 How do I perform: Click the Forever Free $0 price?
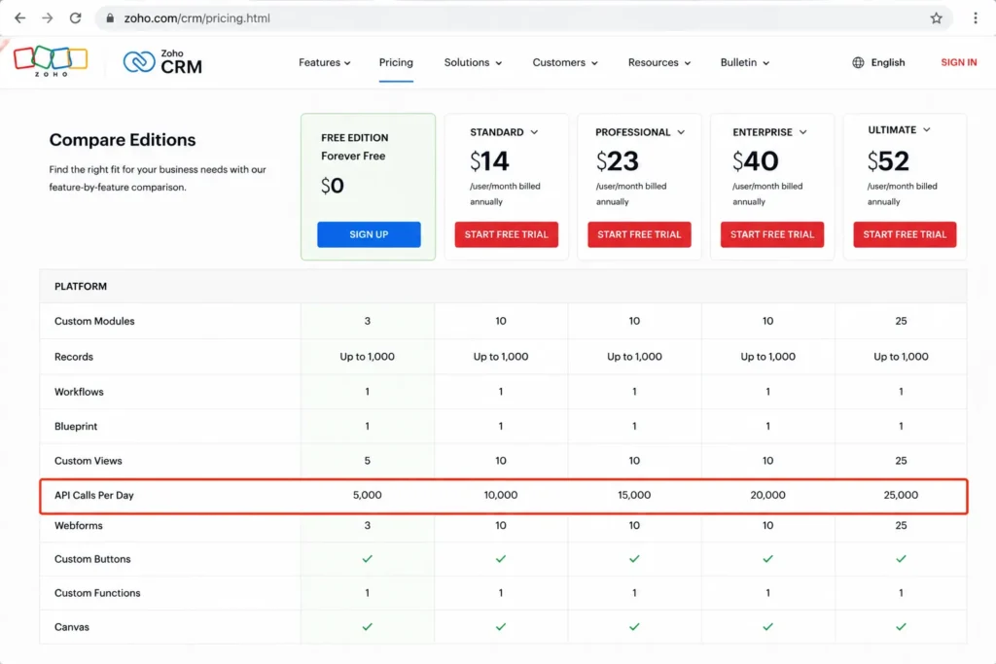pyautogui.click(x=333, y=186)
